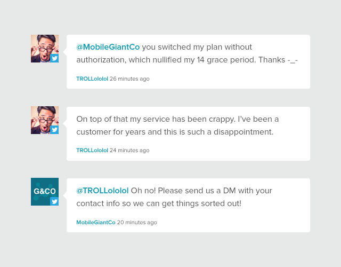Click Twitter badge on G&CO avatar
Image resolution: width=341 pixels, height=267 pixels.
point(54,201)
